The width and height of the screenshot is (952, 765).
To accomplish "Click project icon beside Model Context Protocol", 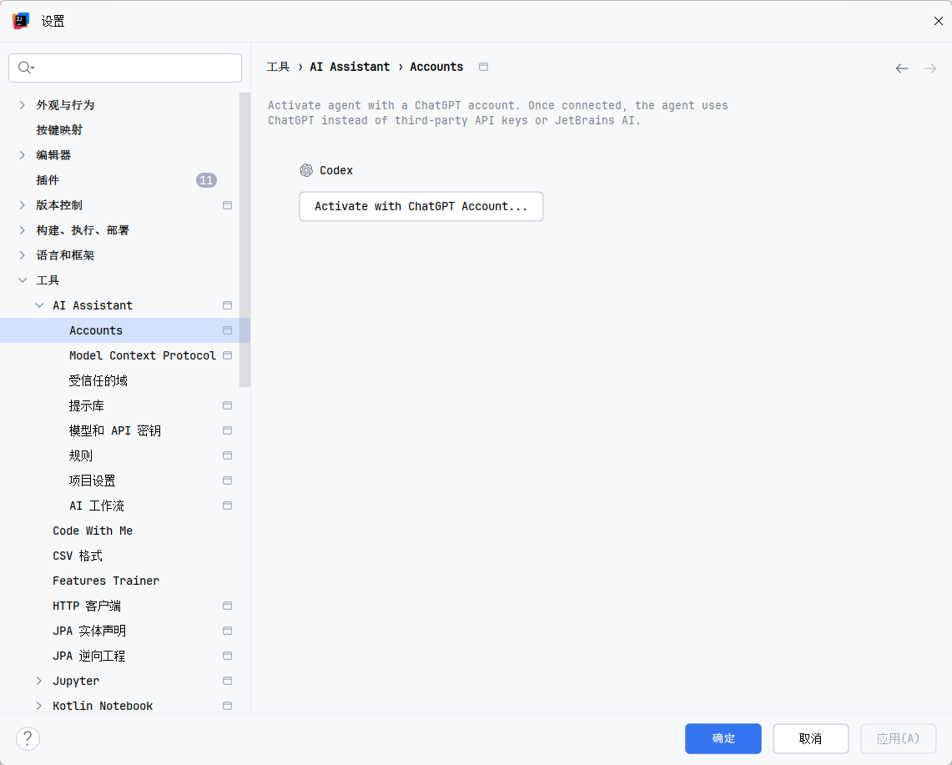I will (227, 355).
